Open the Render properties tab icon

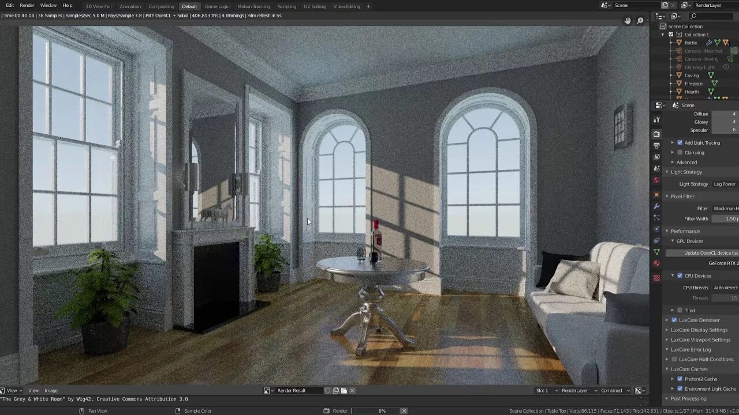(656, 134)
